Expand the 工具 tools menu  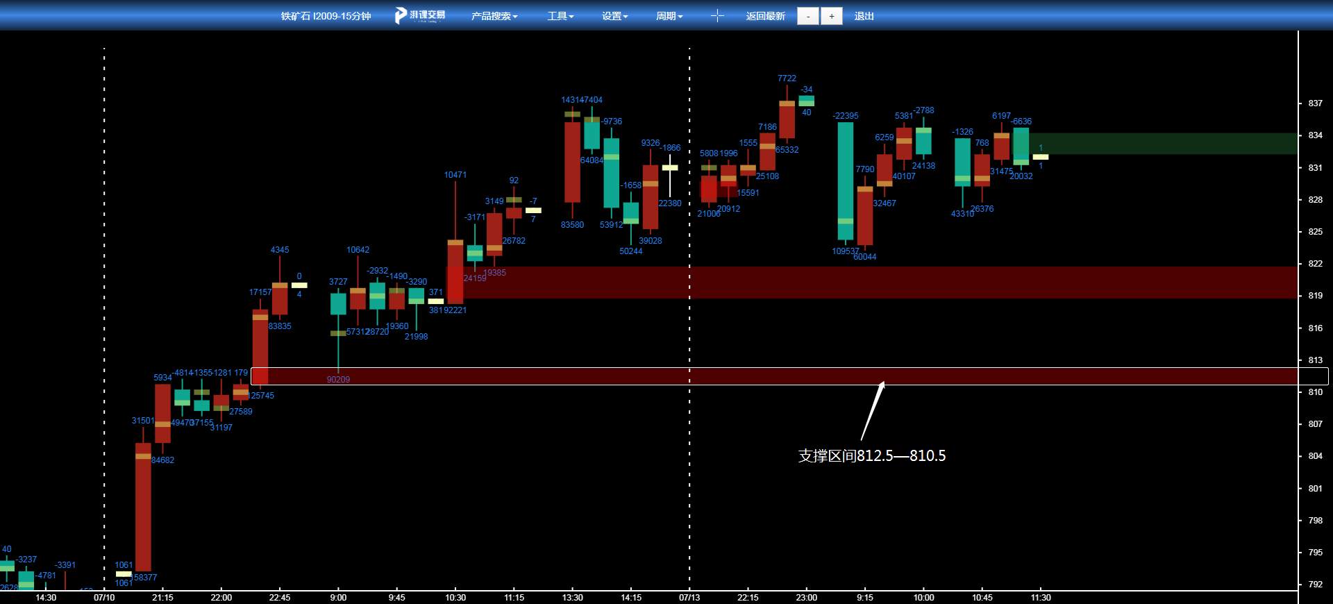point(560,16)
